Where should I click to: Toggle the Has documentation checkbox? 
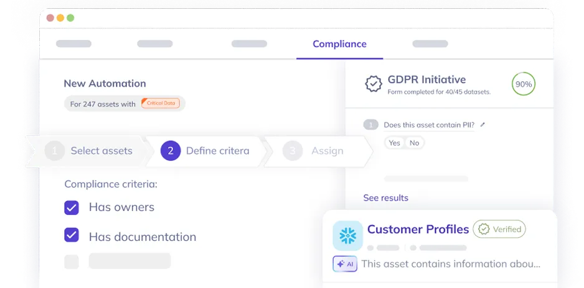point(72,235)
